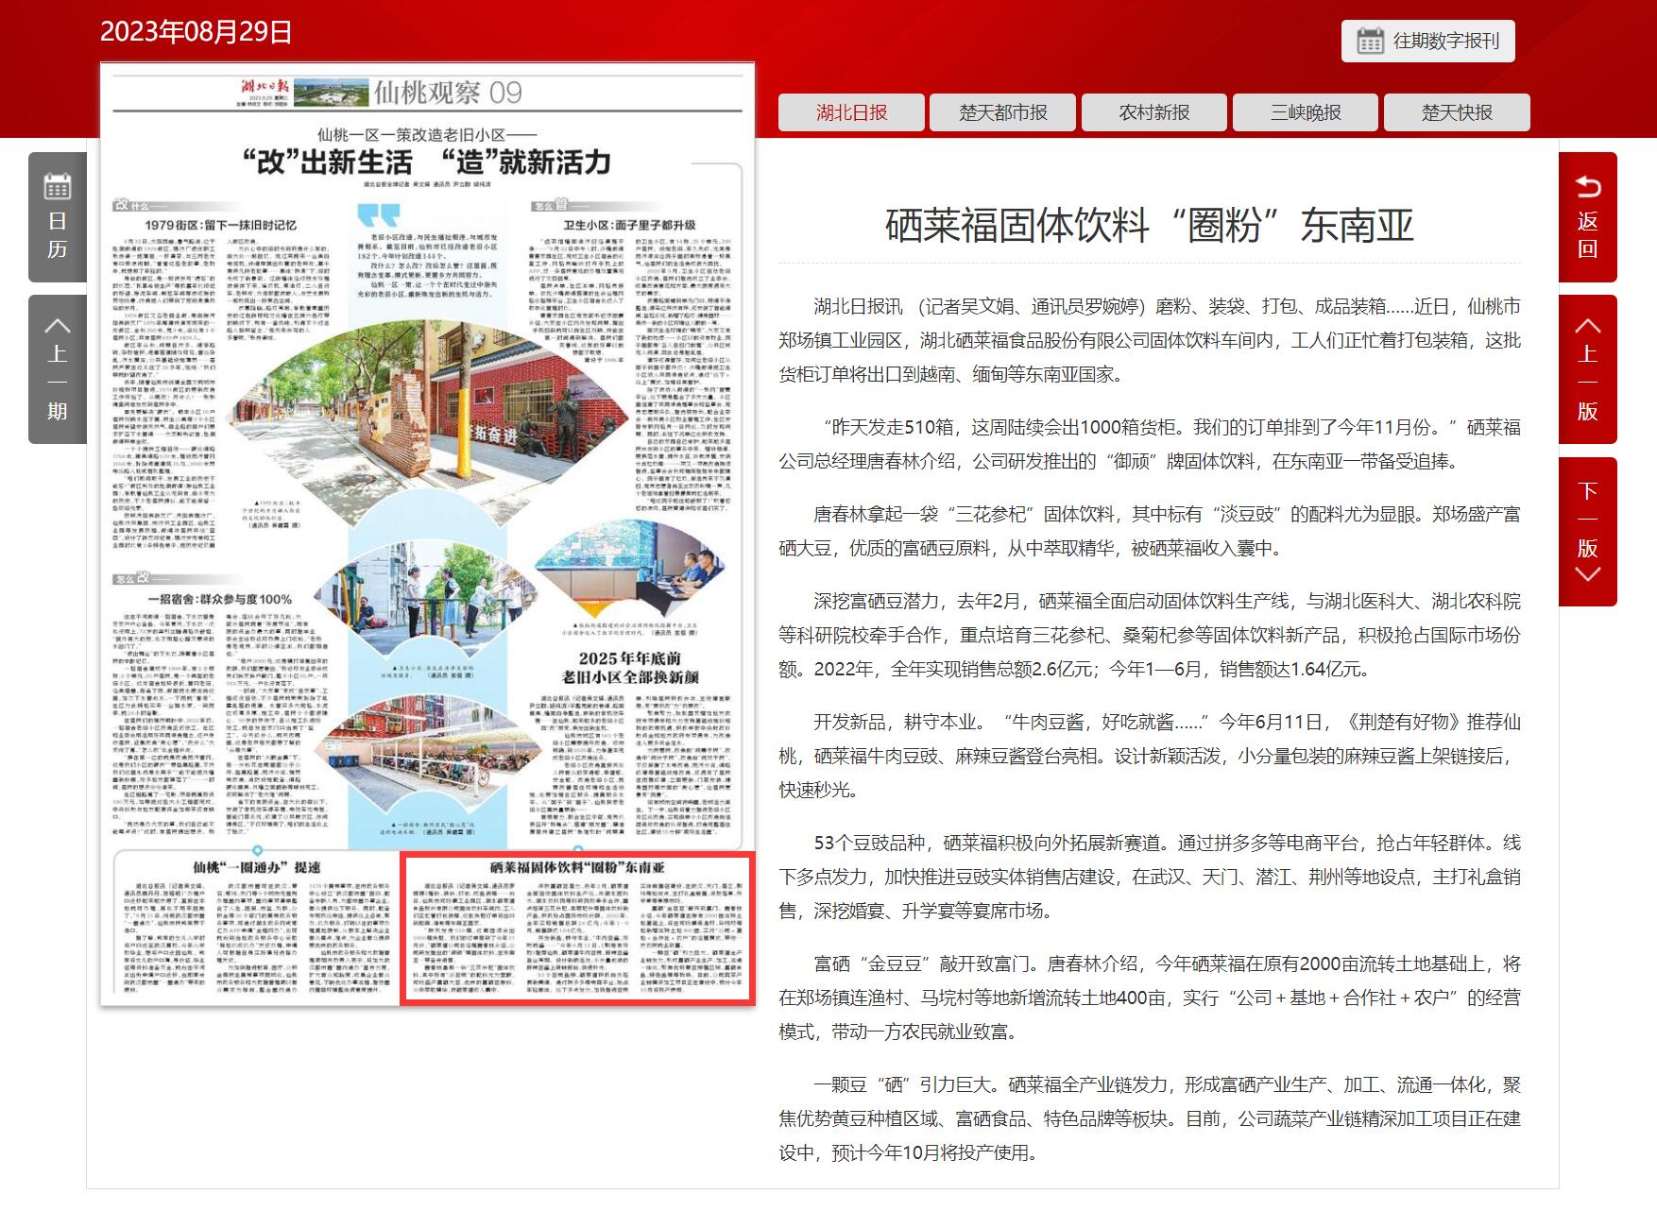The image size is (1657, 1211).
Task: Open the 往期数字报刊 archive button
Action: pyautogui.click(x=1427, y=42)
